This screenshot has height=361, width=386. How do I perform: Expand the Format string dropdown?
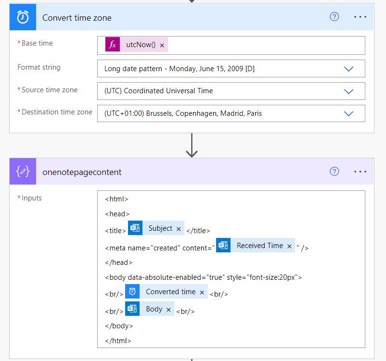tap(348, 69)
